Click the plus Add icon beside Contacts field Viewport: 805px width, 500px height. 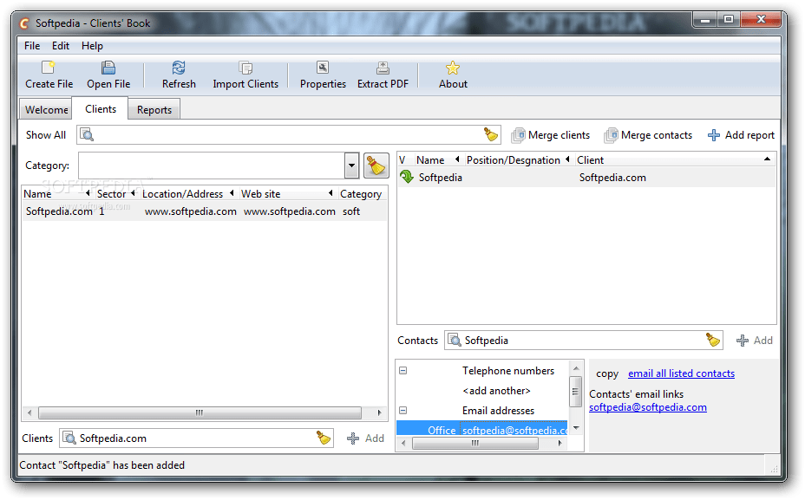pyautogui.click(x=743, y=341)
